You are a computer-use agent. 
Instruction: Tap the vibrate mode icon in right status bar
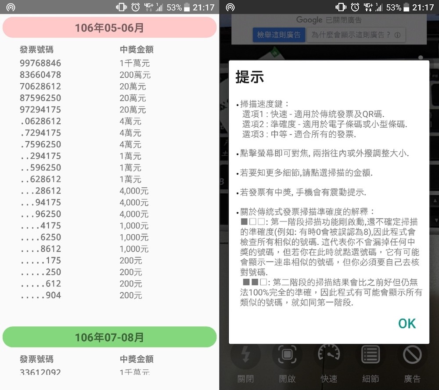coord(341,7)
